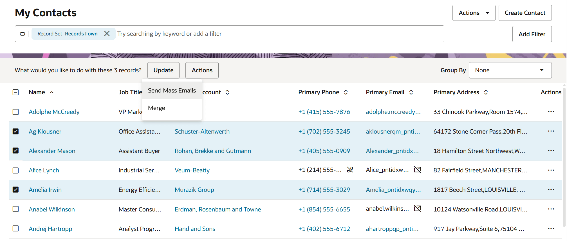Email the ahartroppqp_pnti address link
Screen dimensions: 567x241
[x=392, y=229]
